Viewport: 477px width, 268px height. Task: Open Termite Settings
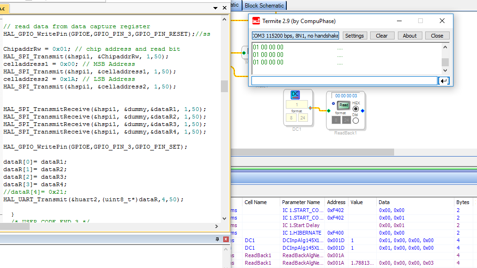(355, 36)
